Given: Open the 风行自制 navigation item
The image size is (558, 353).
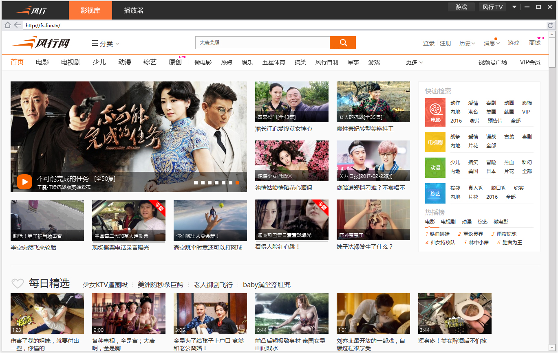Looking at the screenshot, I should pyautogui.click(x=327, y=62).
